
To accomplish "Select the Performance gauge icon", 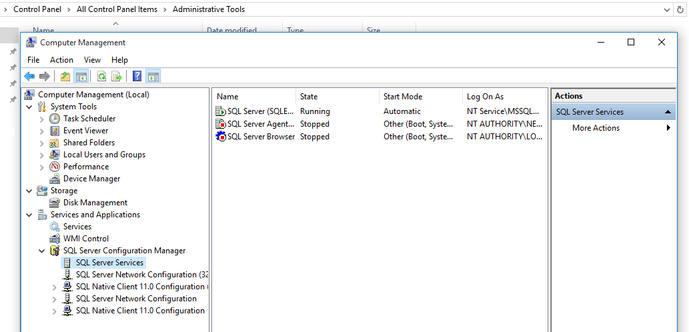I will click(55, 167).
